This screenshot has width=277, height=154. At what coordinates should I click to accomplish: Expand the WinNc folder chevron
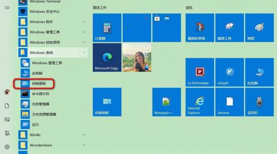[x=84, y=135]
